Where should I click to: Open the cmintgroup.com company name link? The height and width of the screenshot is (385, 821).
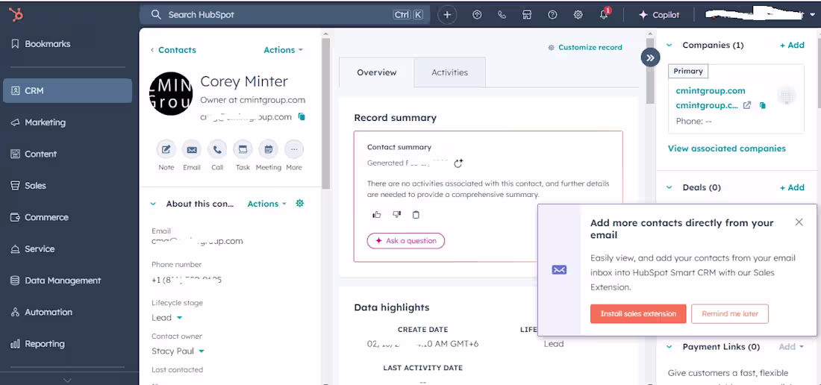click(x=711, y=90)
